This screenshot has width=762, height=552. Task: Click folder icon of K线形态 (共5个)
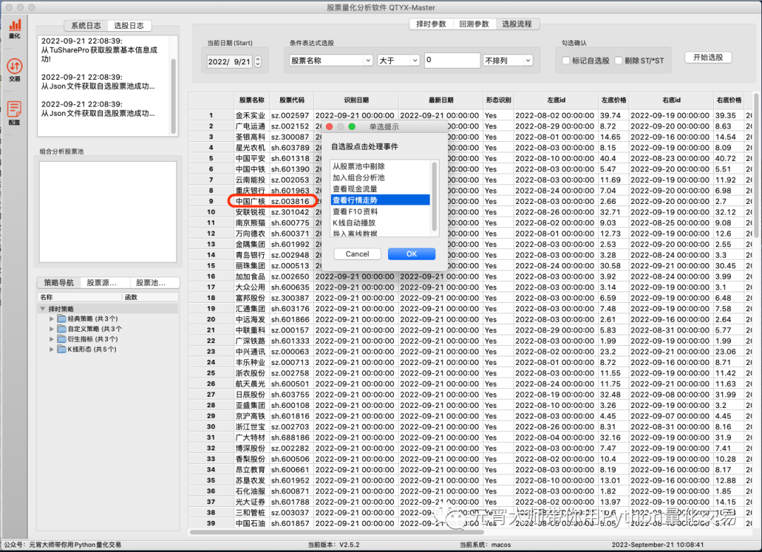(61, 349)
